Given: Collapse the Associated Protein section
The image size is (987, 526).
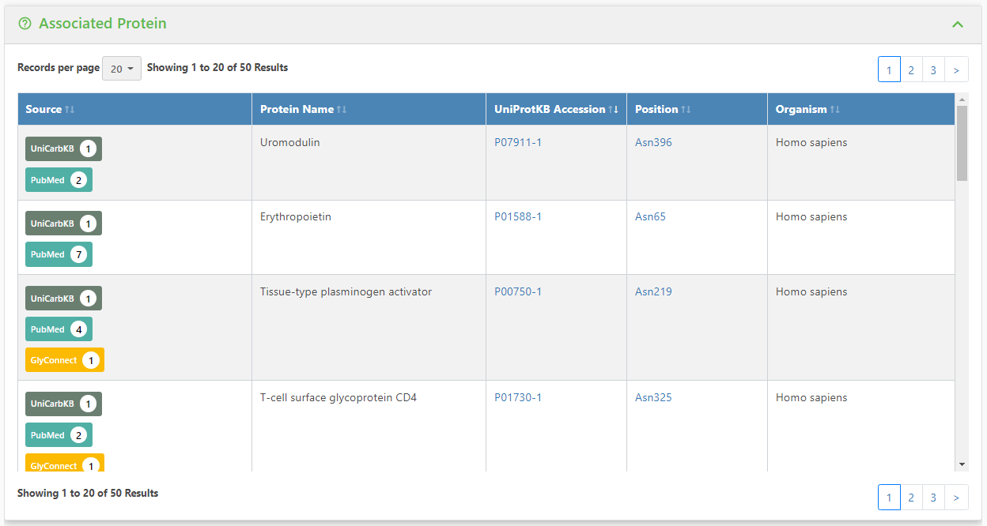Looking at the screenshot, I should (958, 24).
